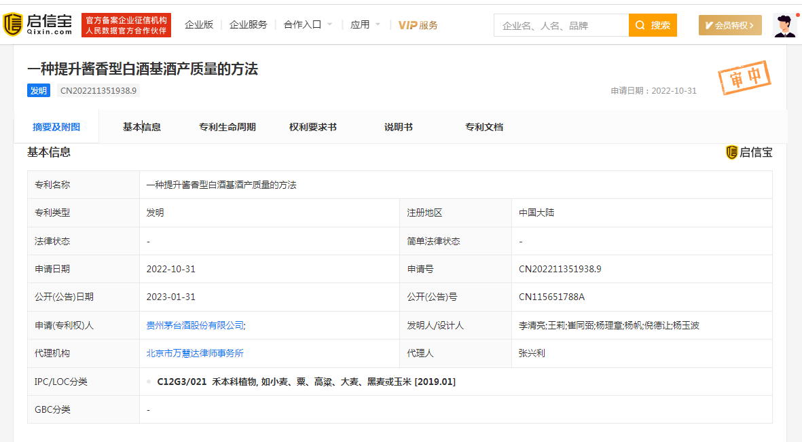Screen dimensions: 802x442
Task: Click the IPC classification C12G3/021 entry
Action: coord(306,382)
